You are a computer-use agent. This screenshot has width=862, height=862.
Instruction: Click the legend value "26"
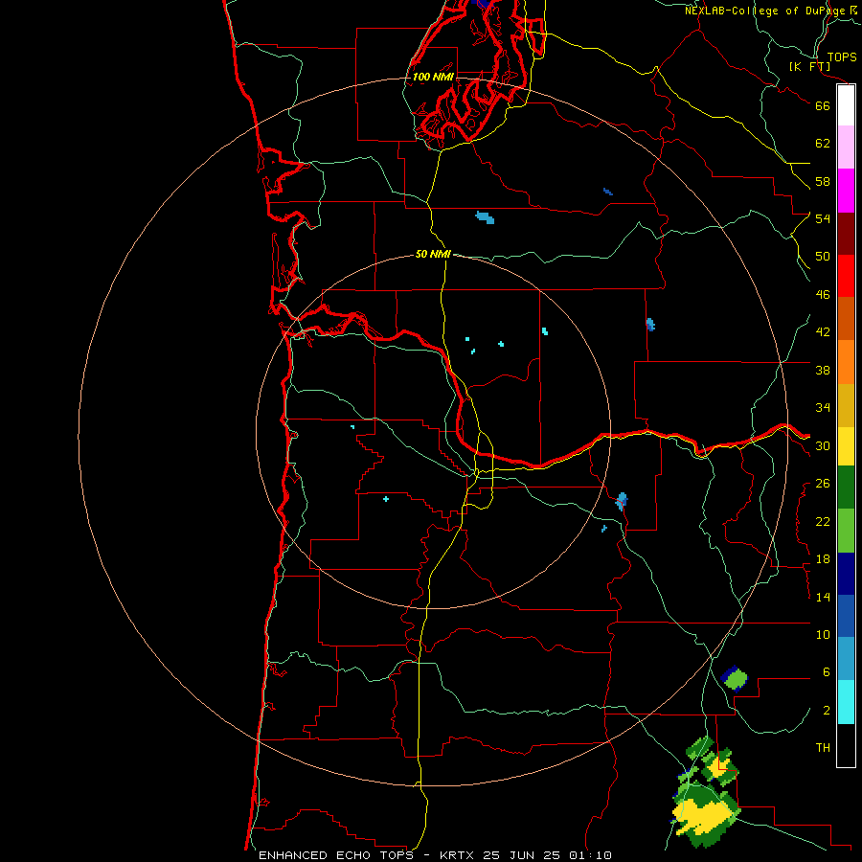(823, 484)
